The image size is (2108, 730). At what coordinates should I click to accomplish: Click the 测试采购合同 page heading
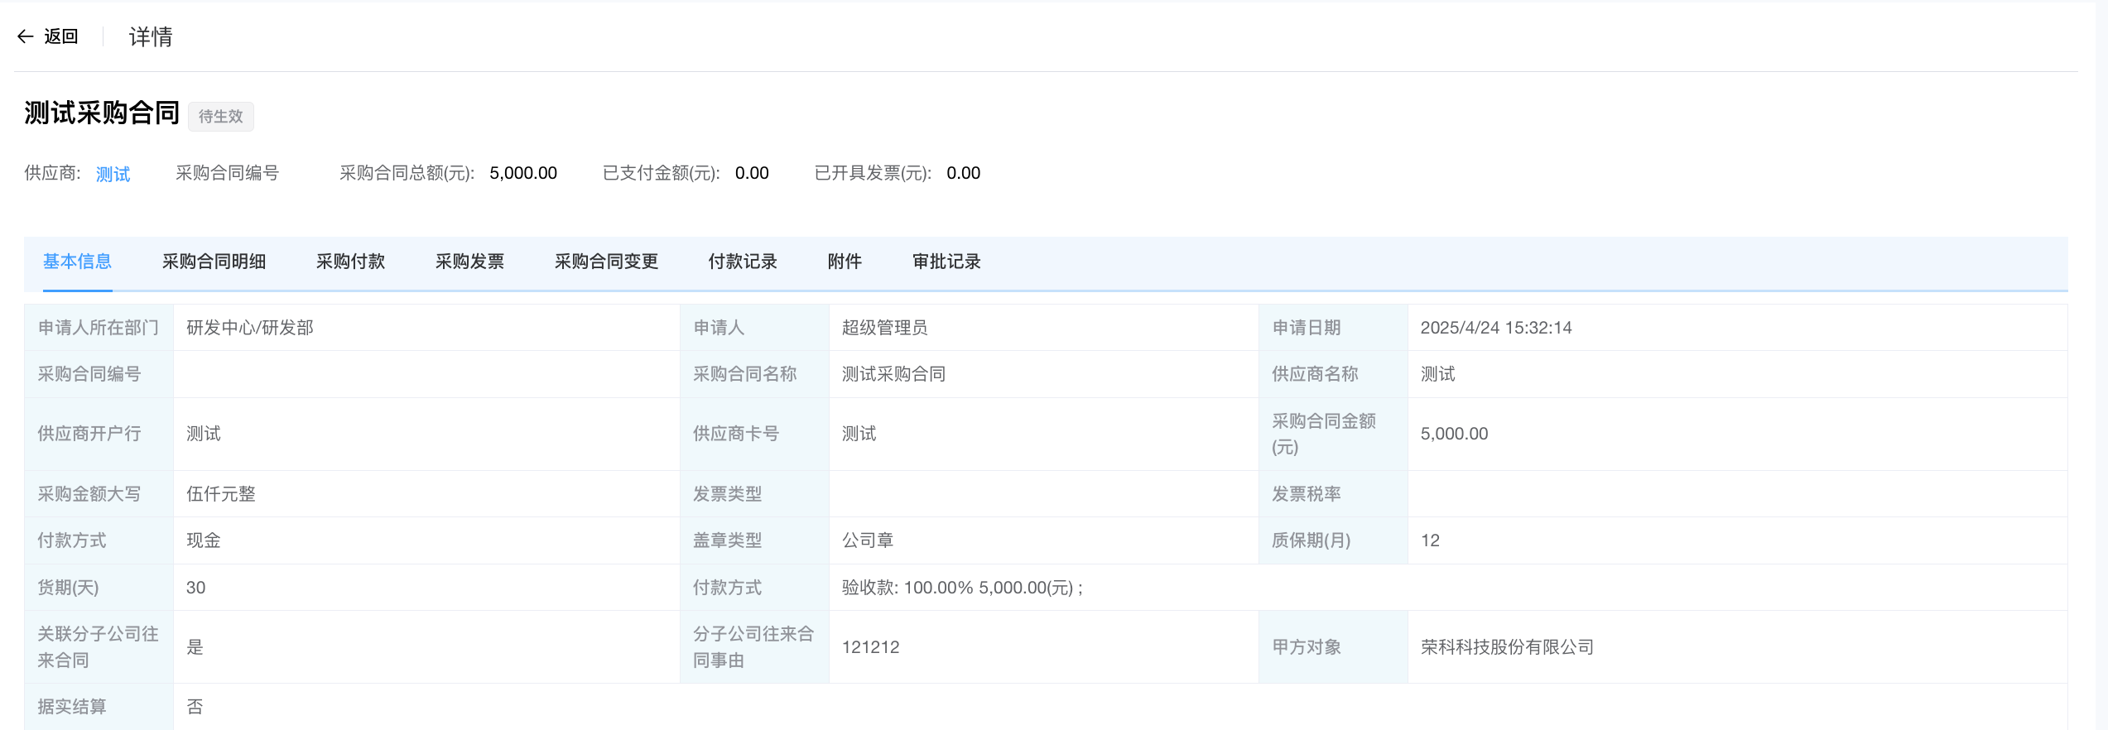pos(102,113)
